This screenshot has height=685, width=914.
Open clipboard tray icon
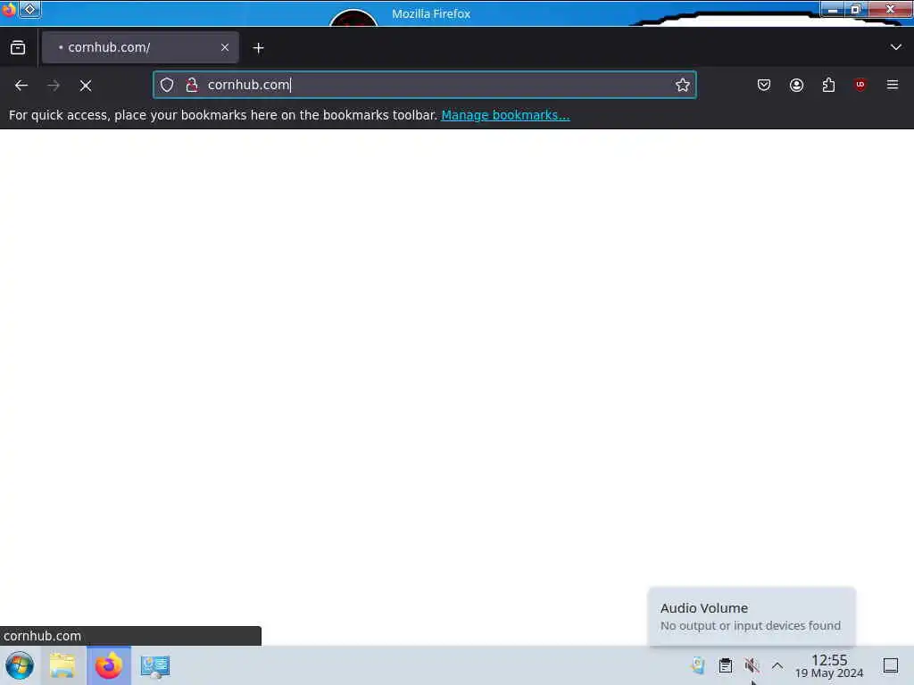coord(725,665)
